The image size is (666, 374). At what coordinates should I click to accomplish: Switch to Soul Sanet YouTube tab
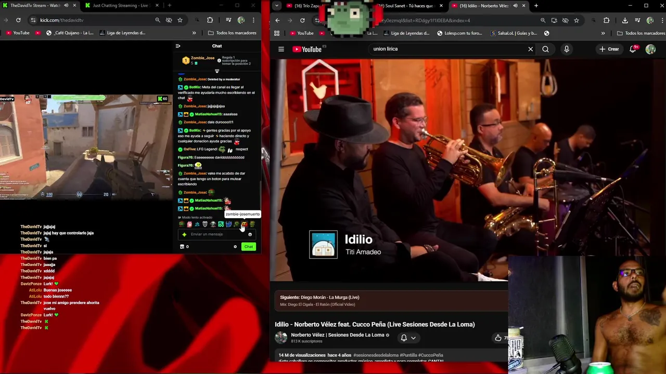408,6
